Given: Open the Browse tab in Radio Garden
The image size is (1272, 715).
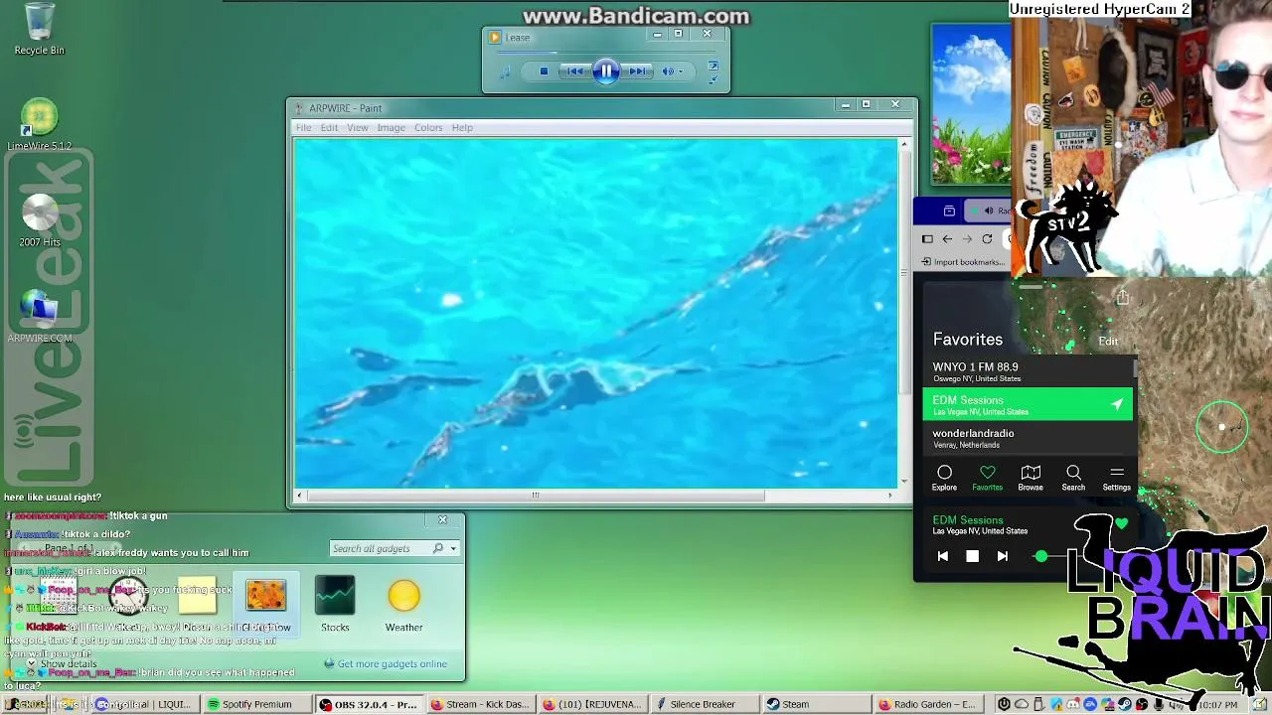Looking at the screenshot, I should tap(1031, 478).
